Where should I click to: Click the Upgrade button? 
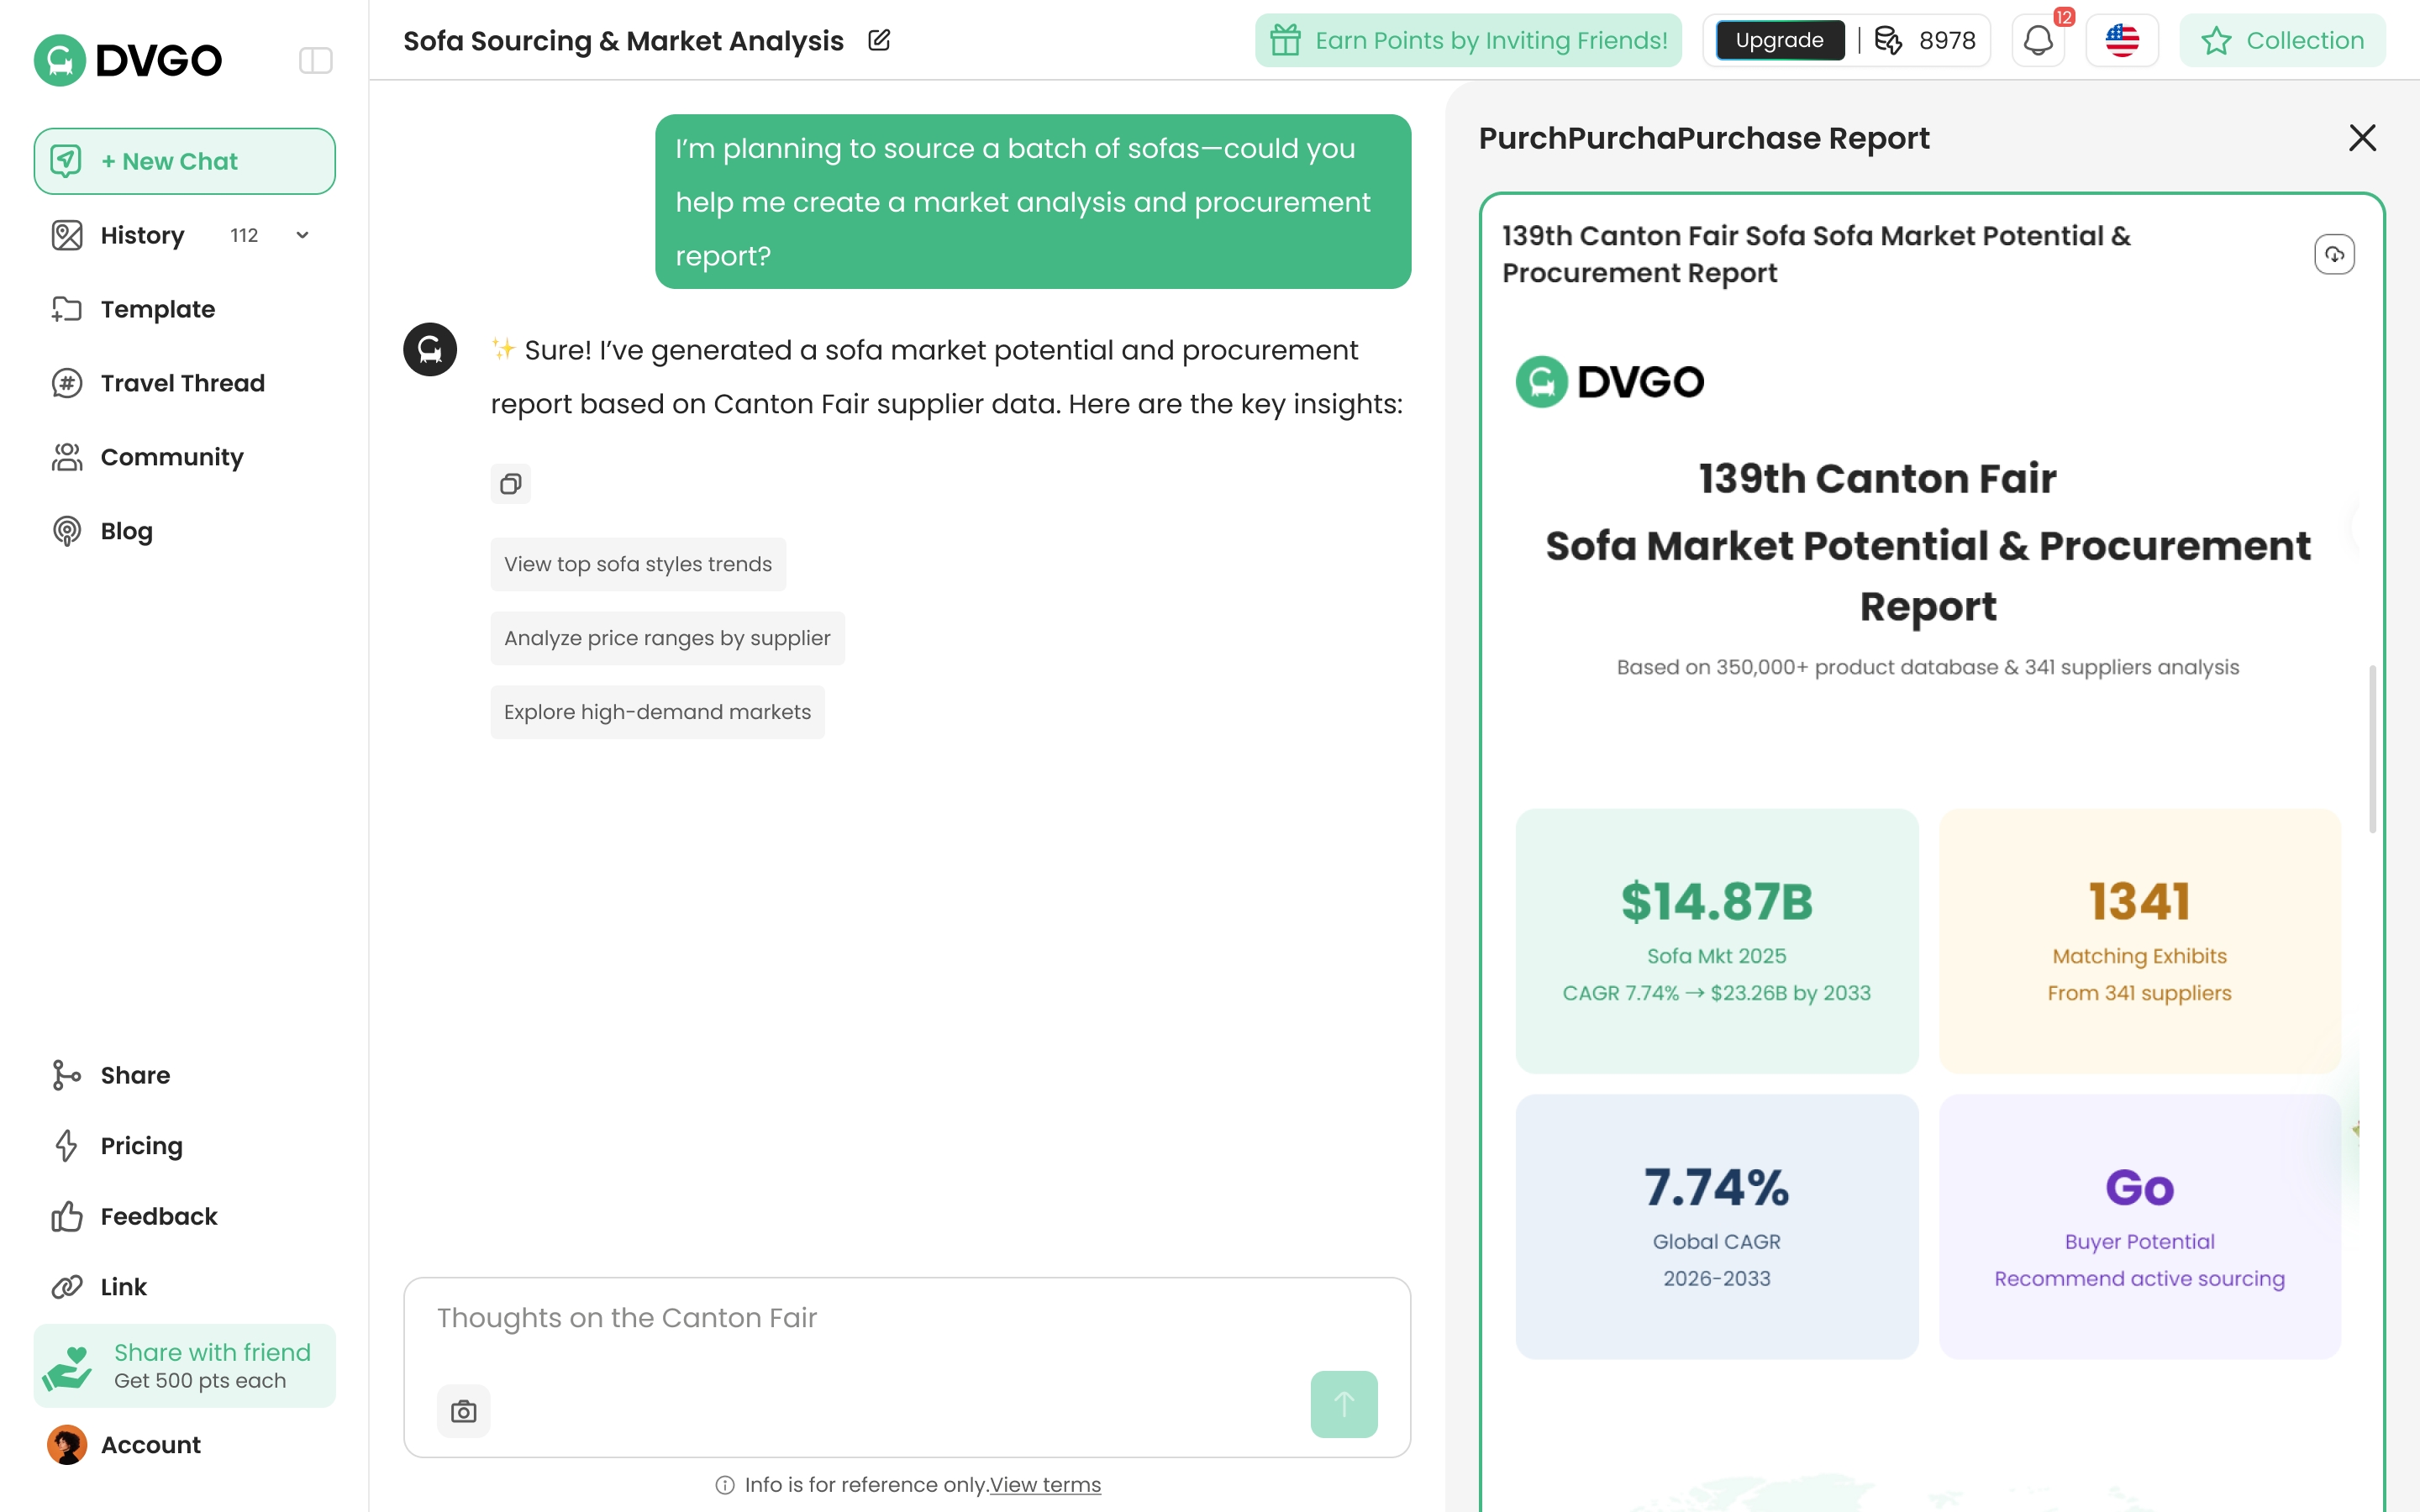1780,40
